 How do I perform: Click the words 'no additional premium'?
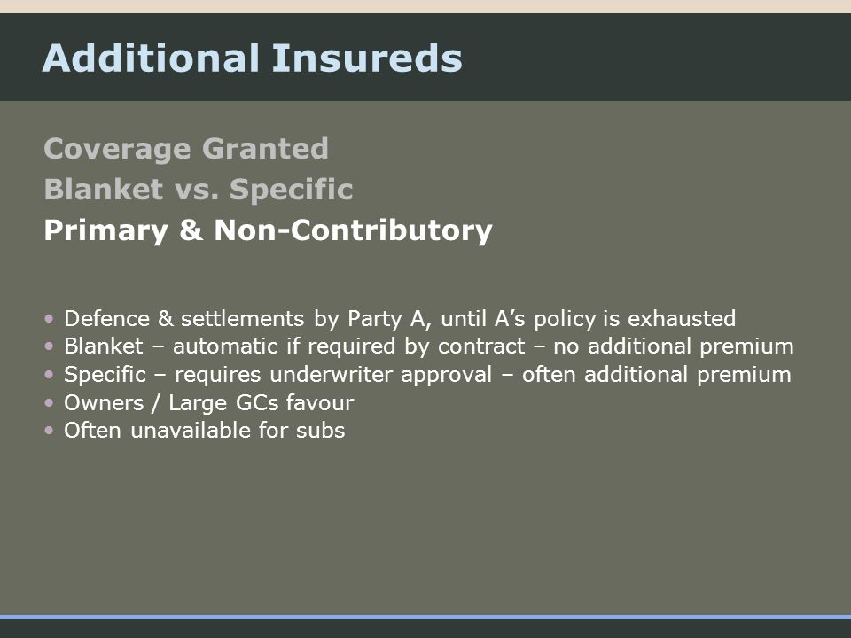tap(674, 346)
